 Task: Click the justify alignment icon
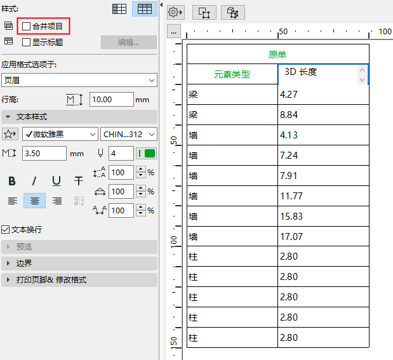(79, 201)
